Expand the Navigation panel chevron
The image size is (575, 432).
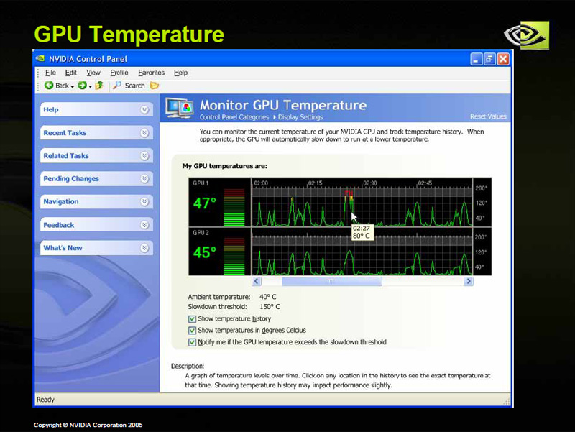coord(144,202)
